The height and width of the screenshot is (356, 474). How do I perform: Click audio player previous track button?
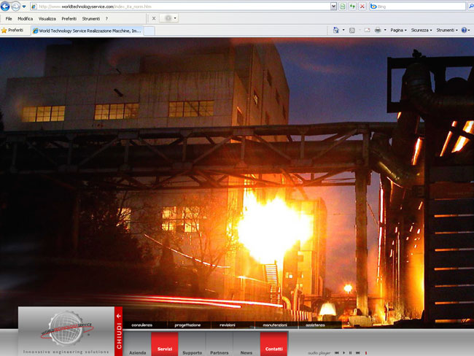tap(337, 353)
